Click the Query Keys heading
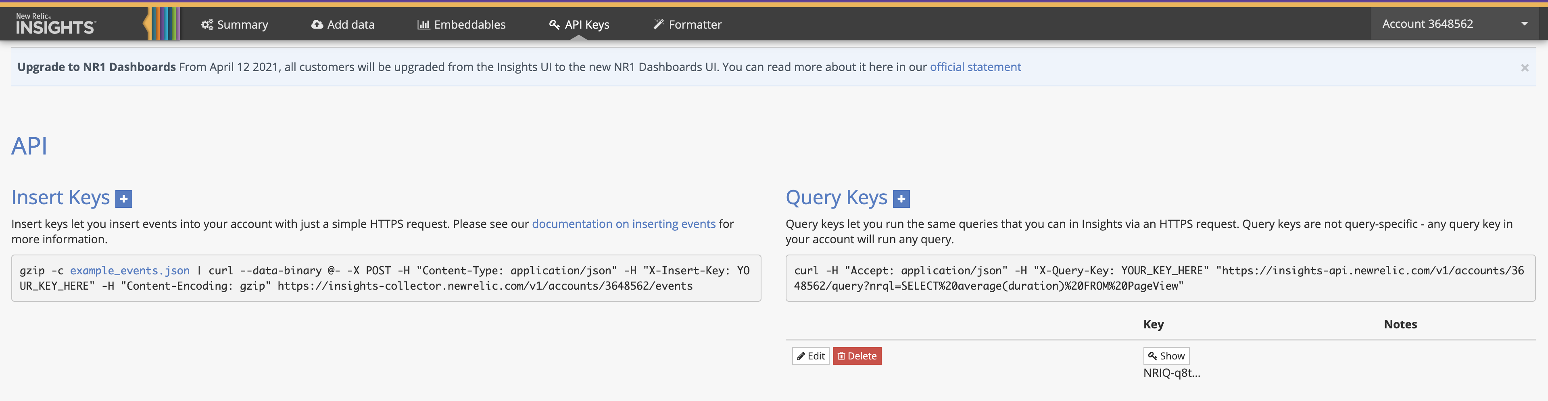Viewport: 1548px width, 401px height. 836,198
